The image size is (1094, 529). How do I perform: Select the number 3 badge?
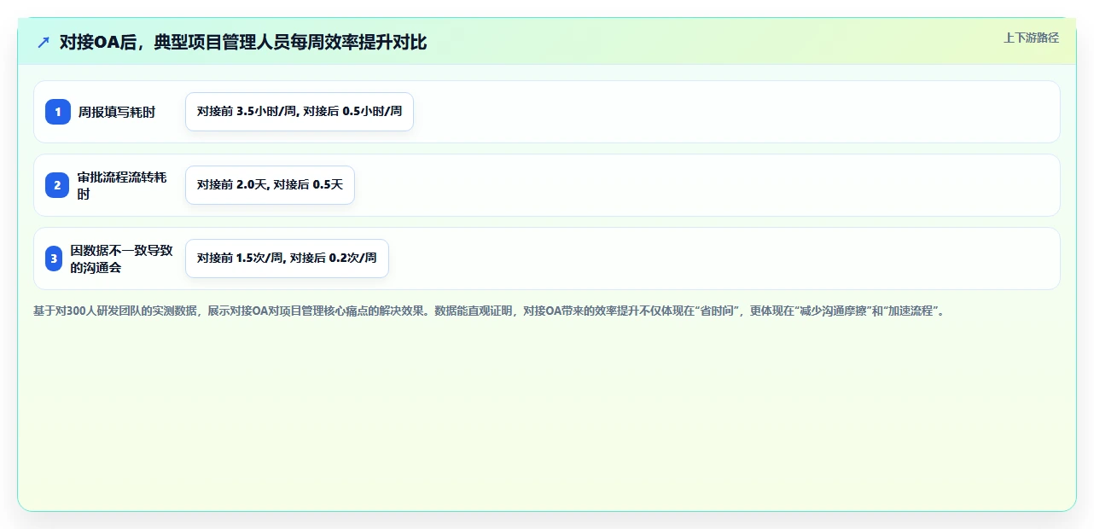[x=54, y=259]
